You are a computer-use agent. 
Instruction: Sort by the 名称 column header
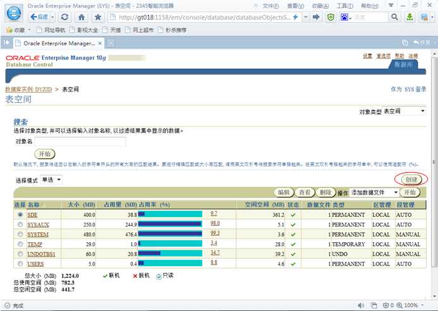click(x=33, y=205)
